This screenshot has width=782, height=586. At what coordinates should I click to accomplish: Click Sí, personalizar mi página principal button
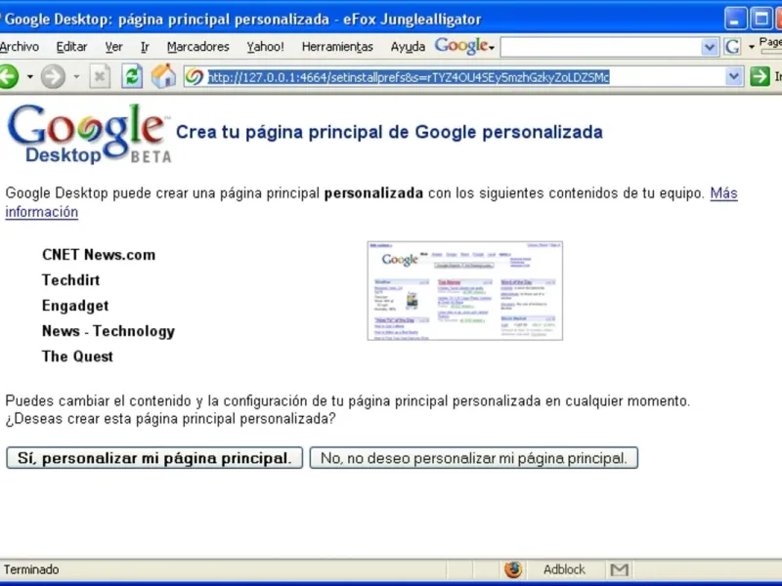(154, 458)
